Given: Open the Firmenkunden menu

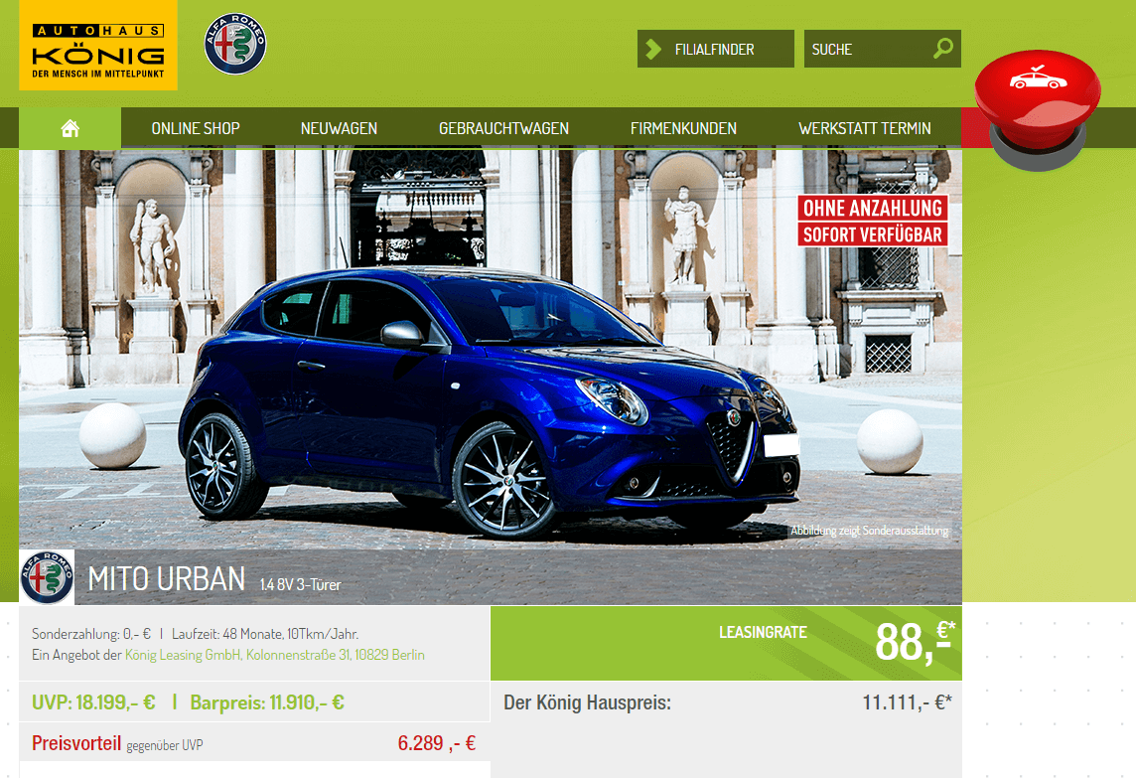Looking at the screenshot, I should click(x=683, y=128).
